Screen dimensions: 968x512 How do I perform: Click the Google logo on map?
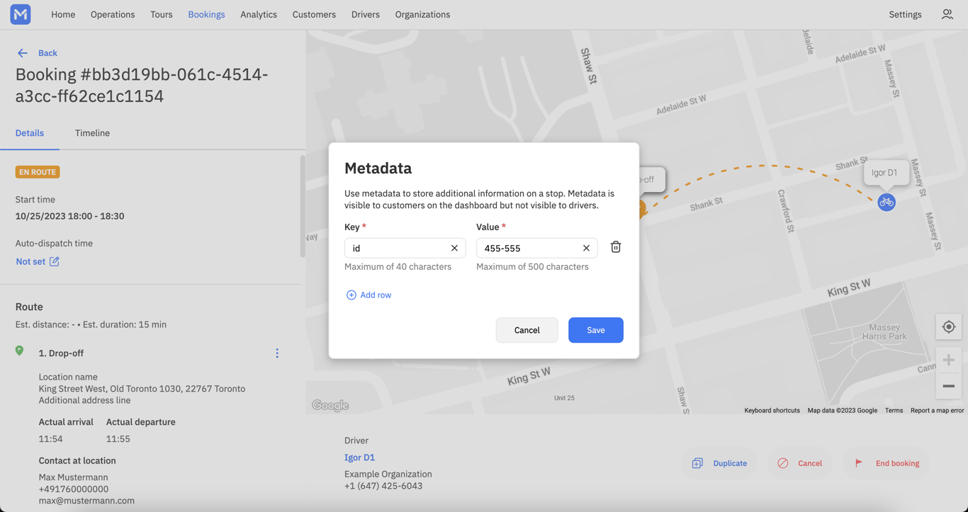[330, 406]
